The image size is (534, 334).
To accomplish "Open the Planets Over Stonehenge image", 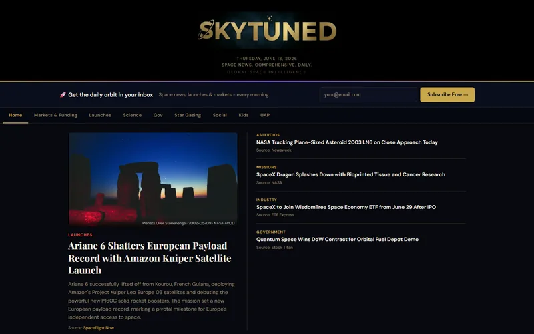I will coord(153,179).
